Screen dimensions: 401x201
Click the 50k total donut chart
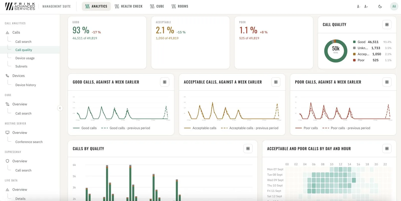[336, 51]
